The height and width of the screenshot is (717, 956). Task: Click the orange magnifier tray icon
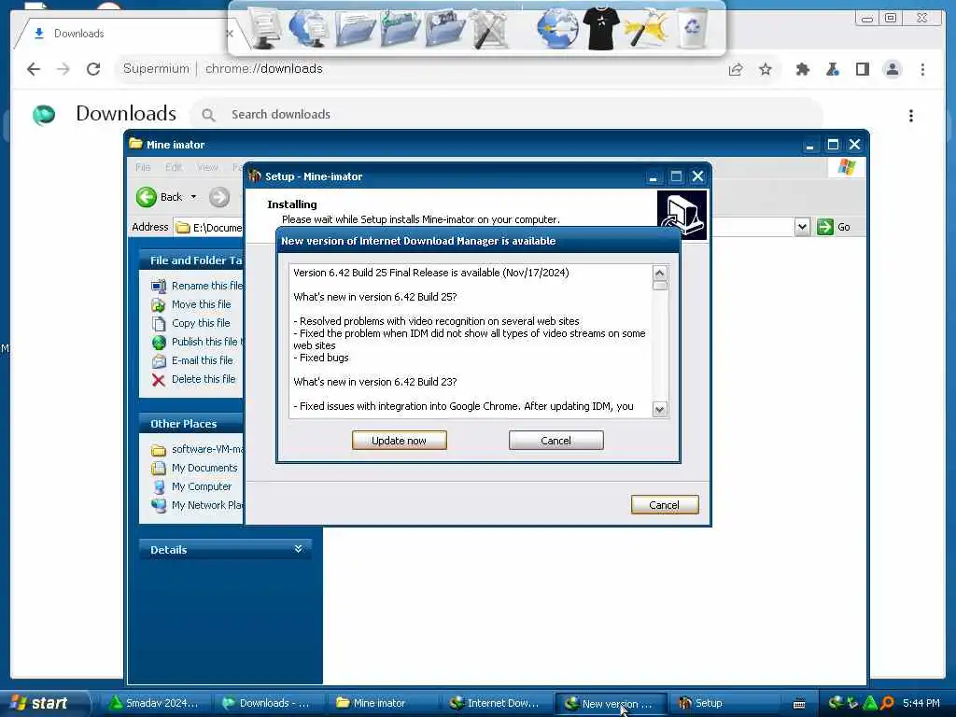[x=887, y=703]
